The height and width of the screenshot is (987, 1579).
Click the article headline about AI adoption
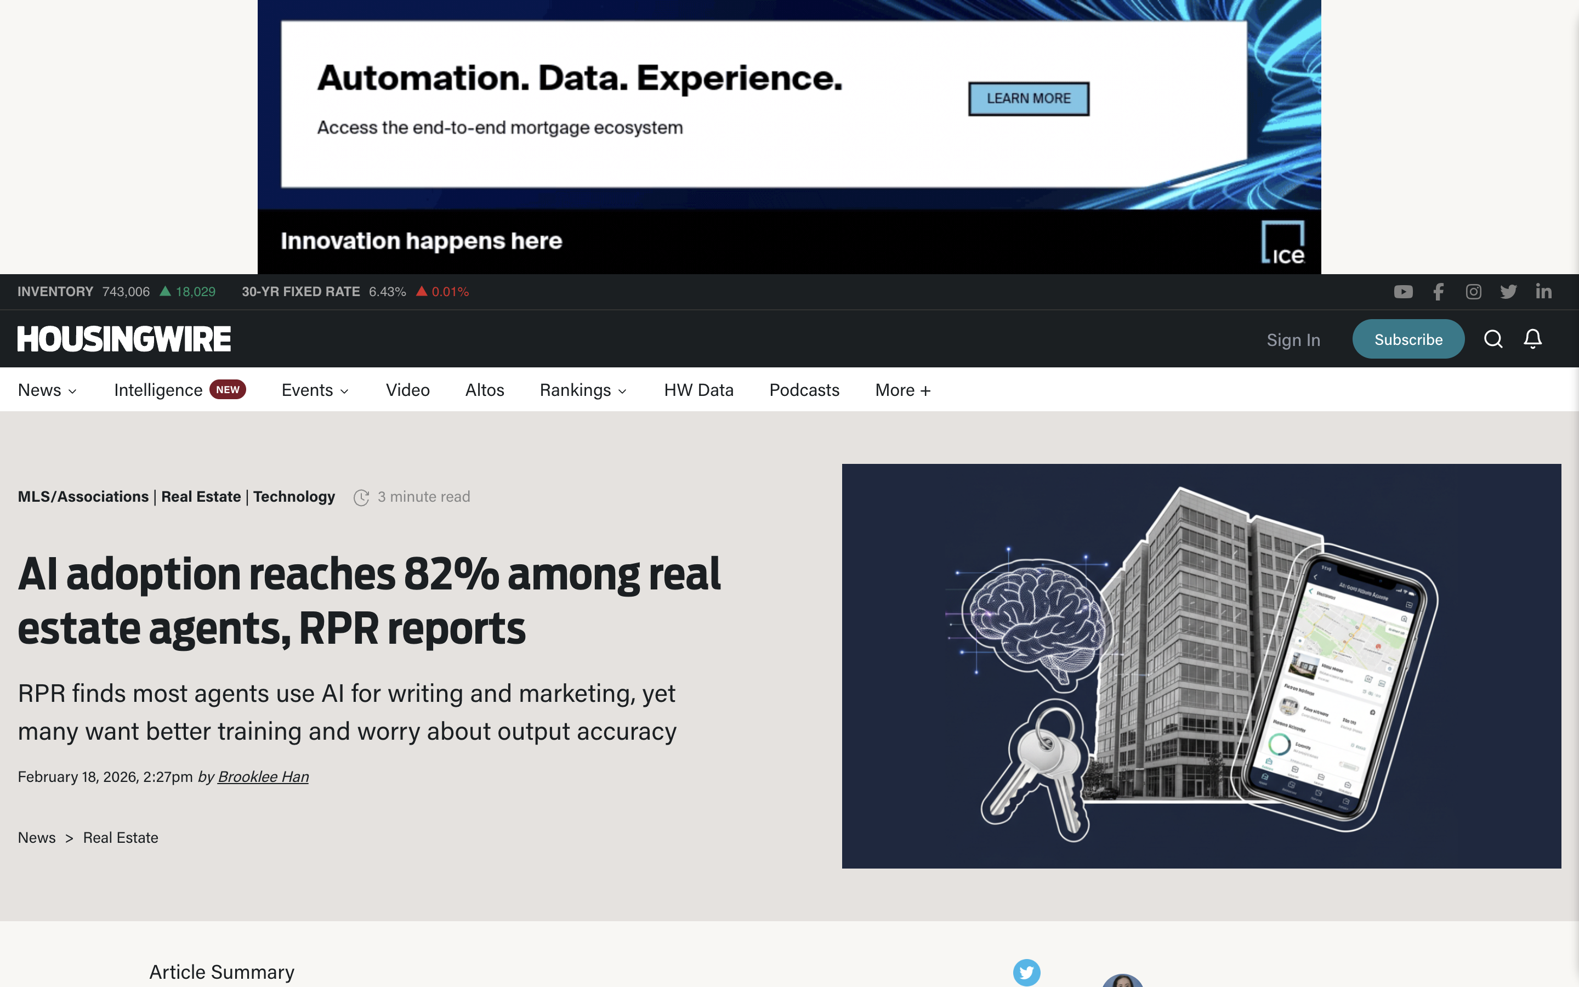[368, 600]
